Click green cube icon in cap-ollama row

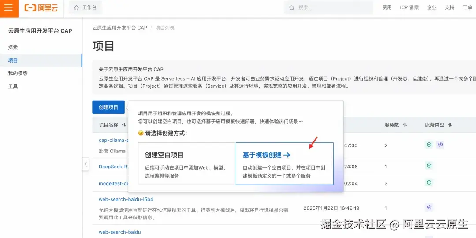click(x=429, y=145)
